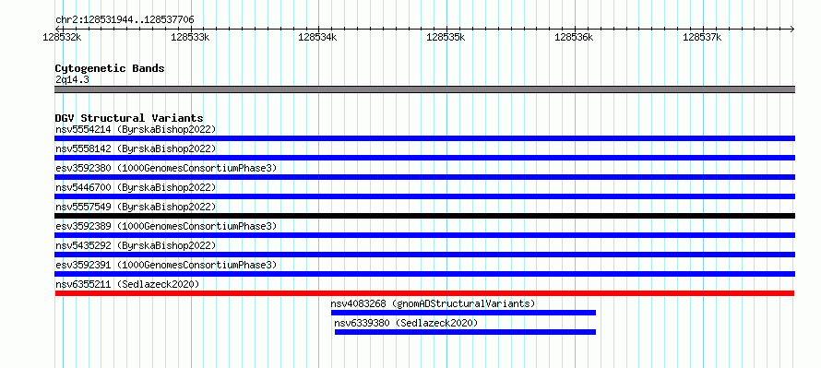Open label nsv6355211 (Sedlazeck2020)

[x=127, y=284]
